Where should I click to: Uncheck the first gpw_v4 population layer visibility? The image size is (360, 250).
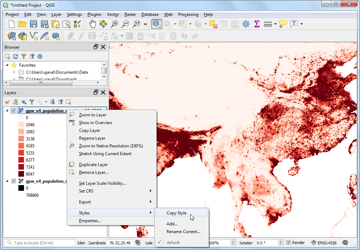14,111
